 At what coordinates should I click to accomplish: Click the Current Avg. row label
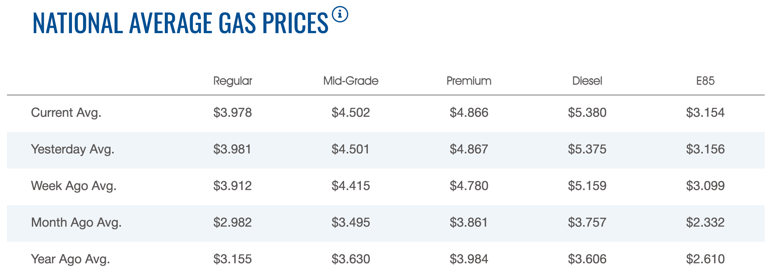tap(66, 113)
